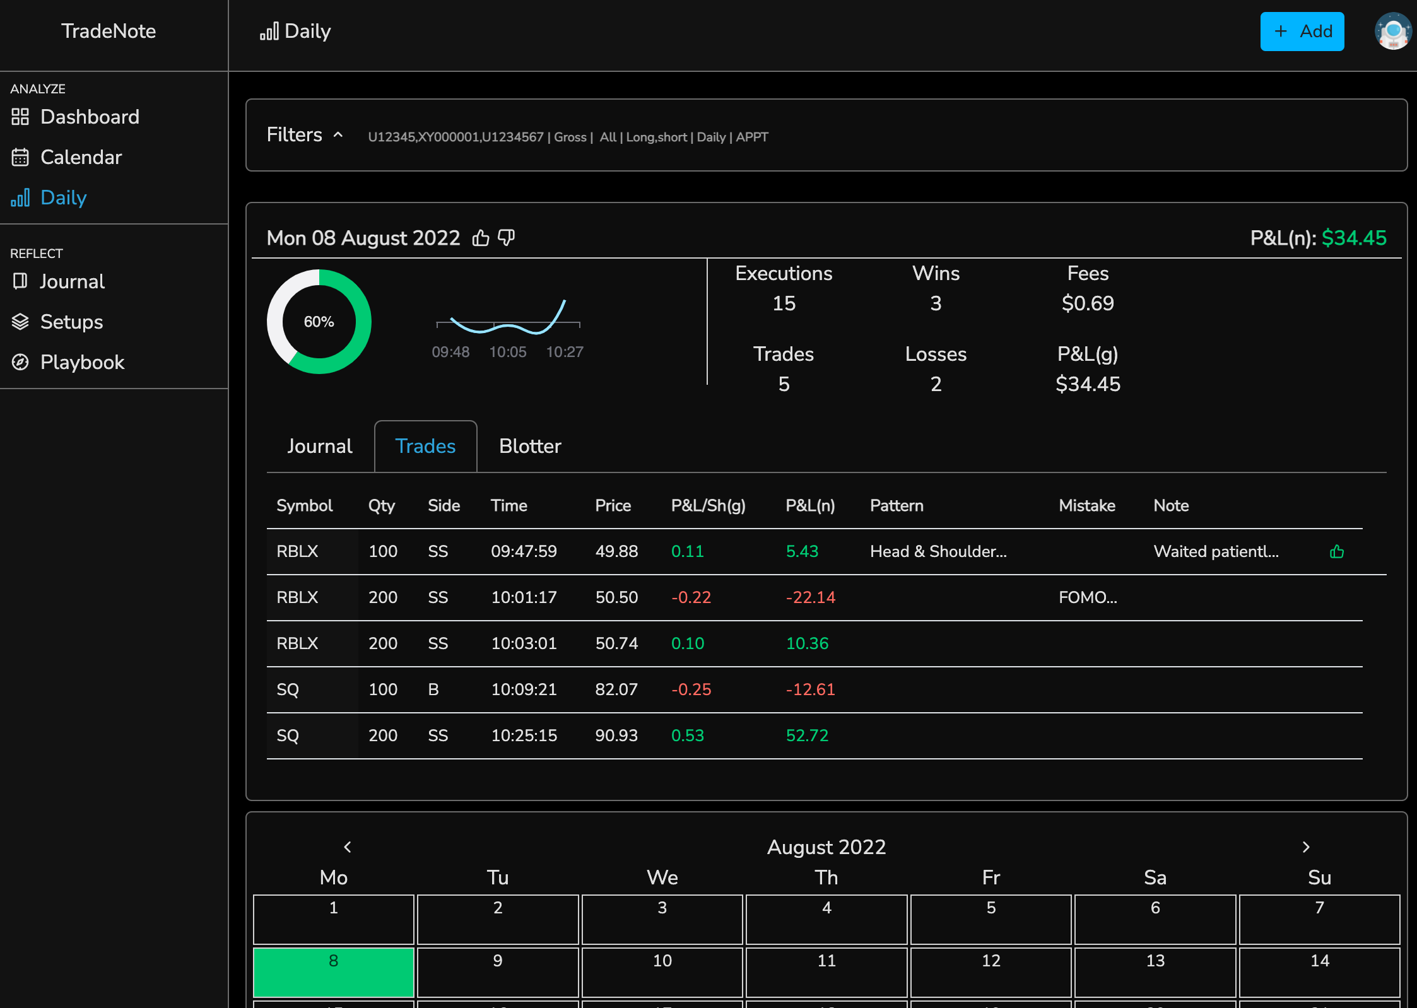Select Daily in the sidebar
Viewport: 1417px width, 1008px height.
click(x=49, y=197)
